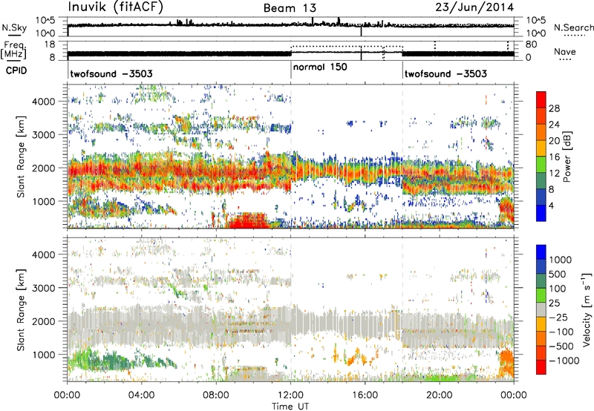Click the "Time UT" axis title
The width and height of the screenshot is (594, 411).
click(x=290, y=407)
